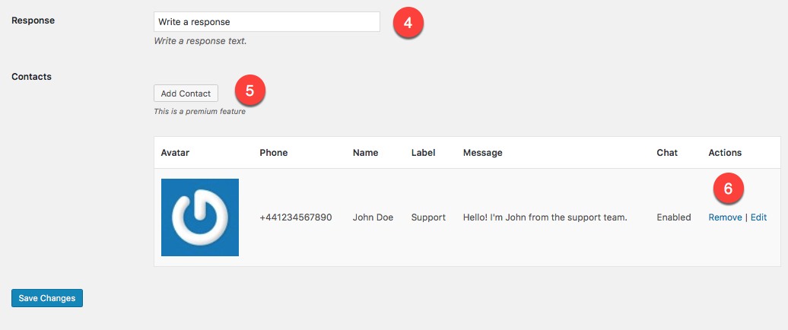Click the Add Contact button
The height and width of the screenshot is (330, 788).
point(186,94)
